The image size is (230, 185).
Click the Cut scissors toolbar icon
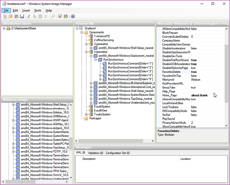tap(29, 16)
